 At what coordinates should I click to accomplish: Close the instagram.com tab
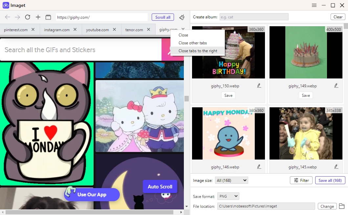(x=75, y=29)
